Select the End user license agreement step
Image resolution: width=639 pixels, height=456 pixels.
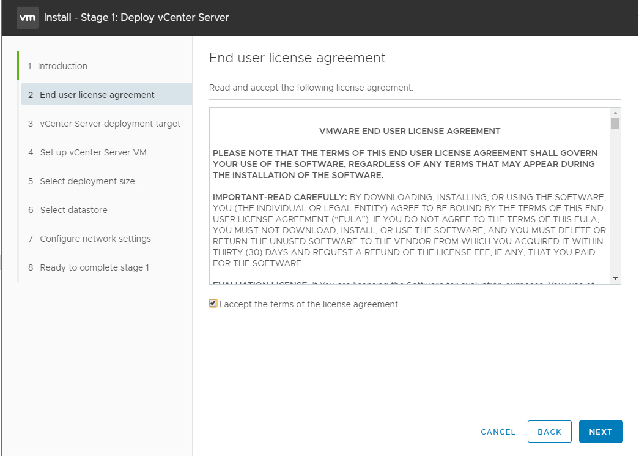97,95
